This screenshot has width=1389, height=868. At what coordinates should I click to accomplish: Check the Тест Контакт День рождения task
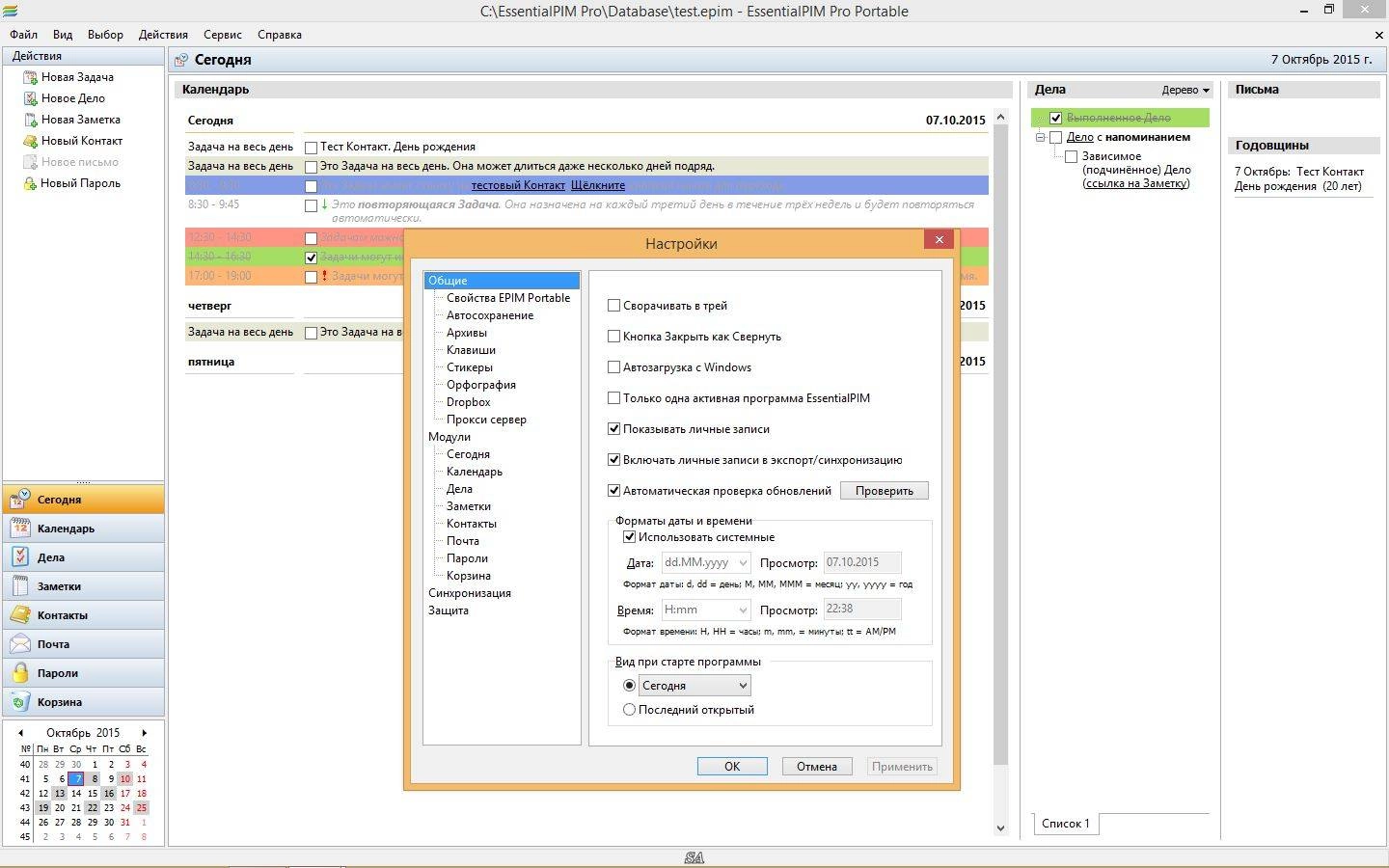pyautogui.click(x=311, y=148)
